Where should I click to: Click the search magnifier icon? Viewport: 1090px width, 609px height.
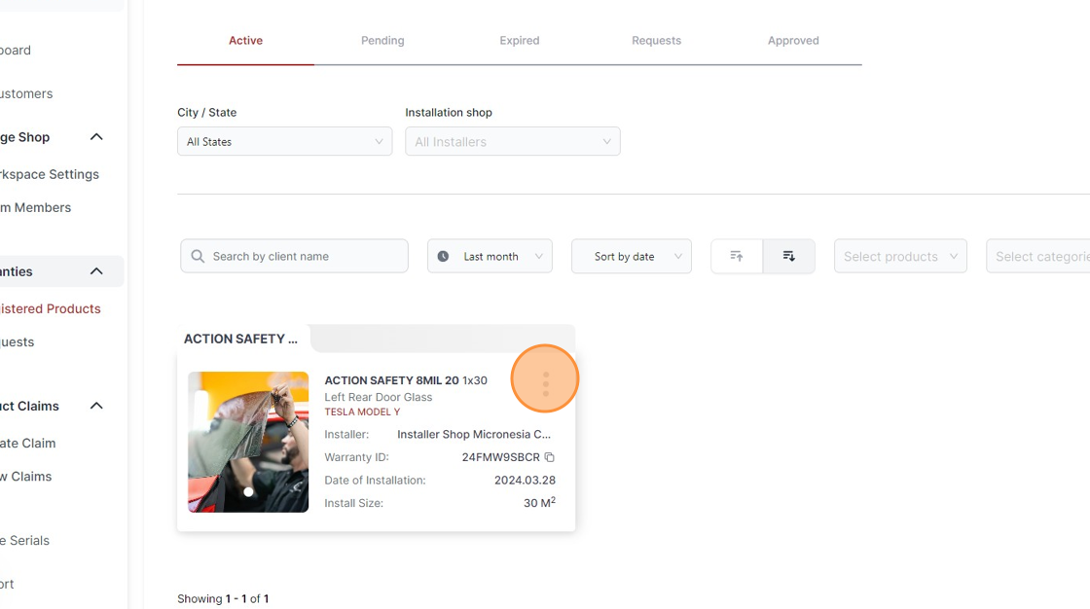pos(198,257)
